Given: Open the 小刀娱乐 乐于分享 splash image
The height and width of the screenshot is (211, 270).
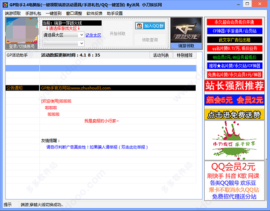Looking at the screenshot, I should (x=234, y=140).
